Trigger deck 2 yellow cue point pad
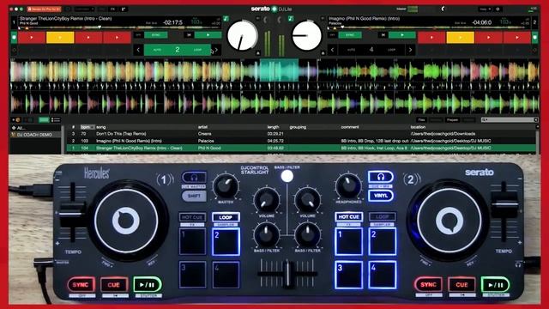This screenshot has width=549, height=309. coord(460,37)
